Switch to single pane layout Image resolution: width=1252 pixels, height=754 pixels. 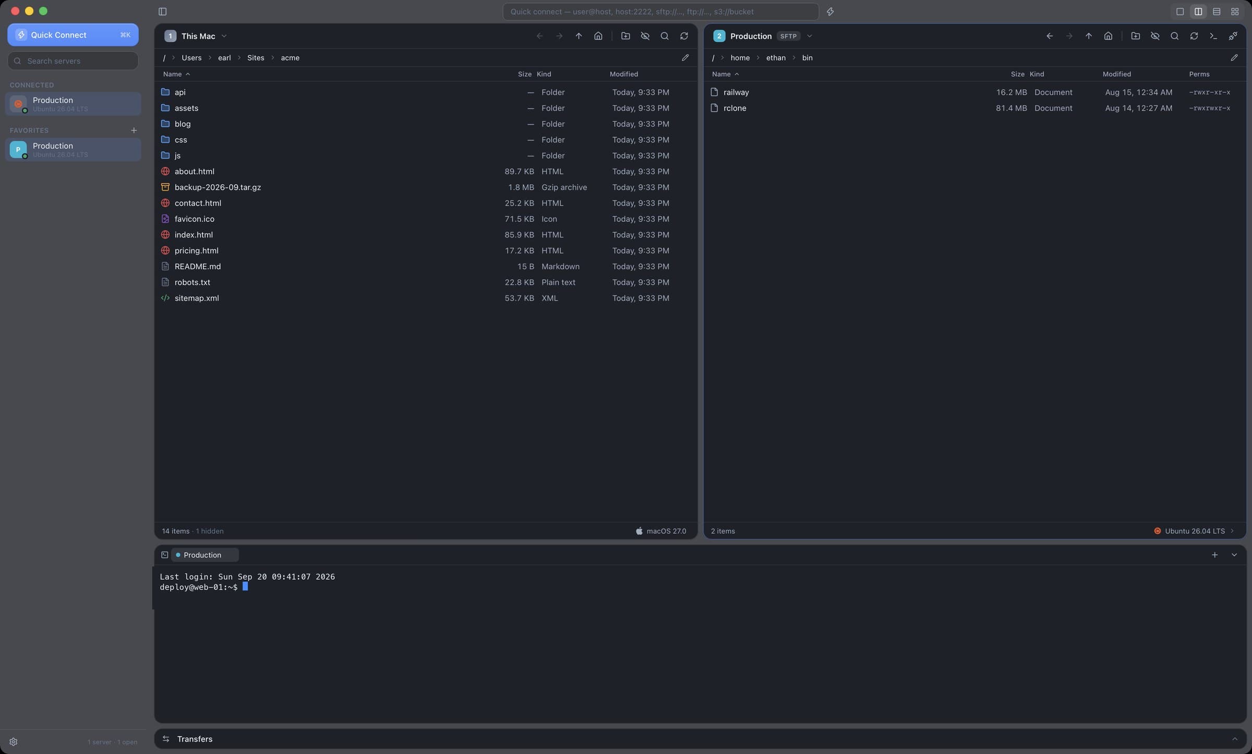pyautogui.click(x=1179, y=11)
